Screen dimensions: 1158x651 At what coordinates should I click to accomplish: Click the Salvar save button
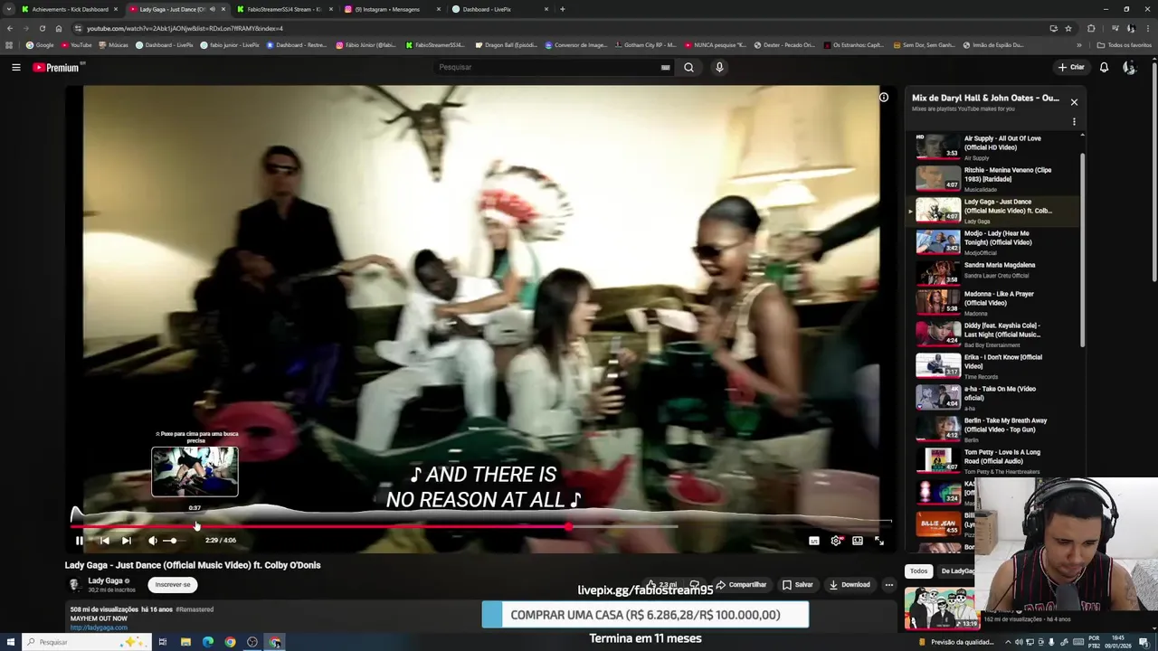pos(798,585)
